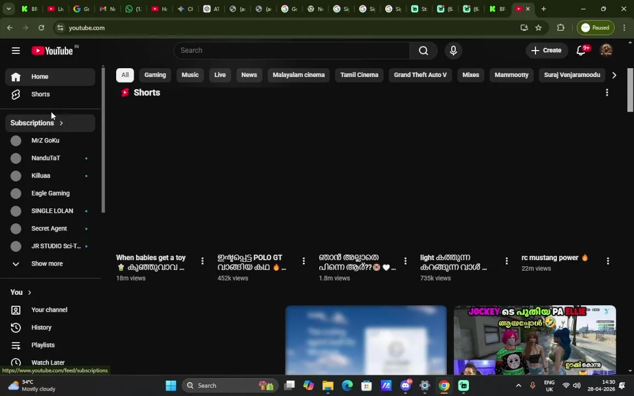This screenshot has height=396, width=634.
Task: Open options for 'When babies get a toy' short
Action: tap(202, 261)
